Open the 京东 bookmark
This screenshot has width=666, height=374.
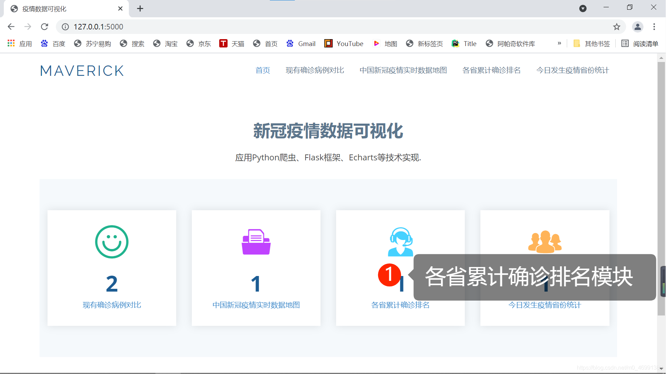[199, 44]
